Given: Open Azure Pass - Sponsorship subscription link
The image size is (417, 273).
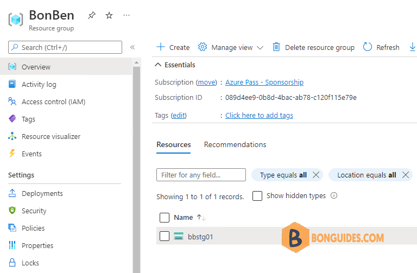Looking at the screenshot, I should (x=264, y=82).
